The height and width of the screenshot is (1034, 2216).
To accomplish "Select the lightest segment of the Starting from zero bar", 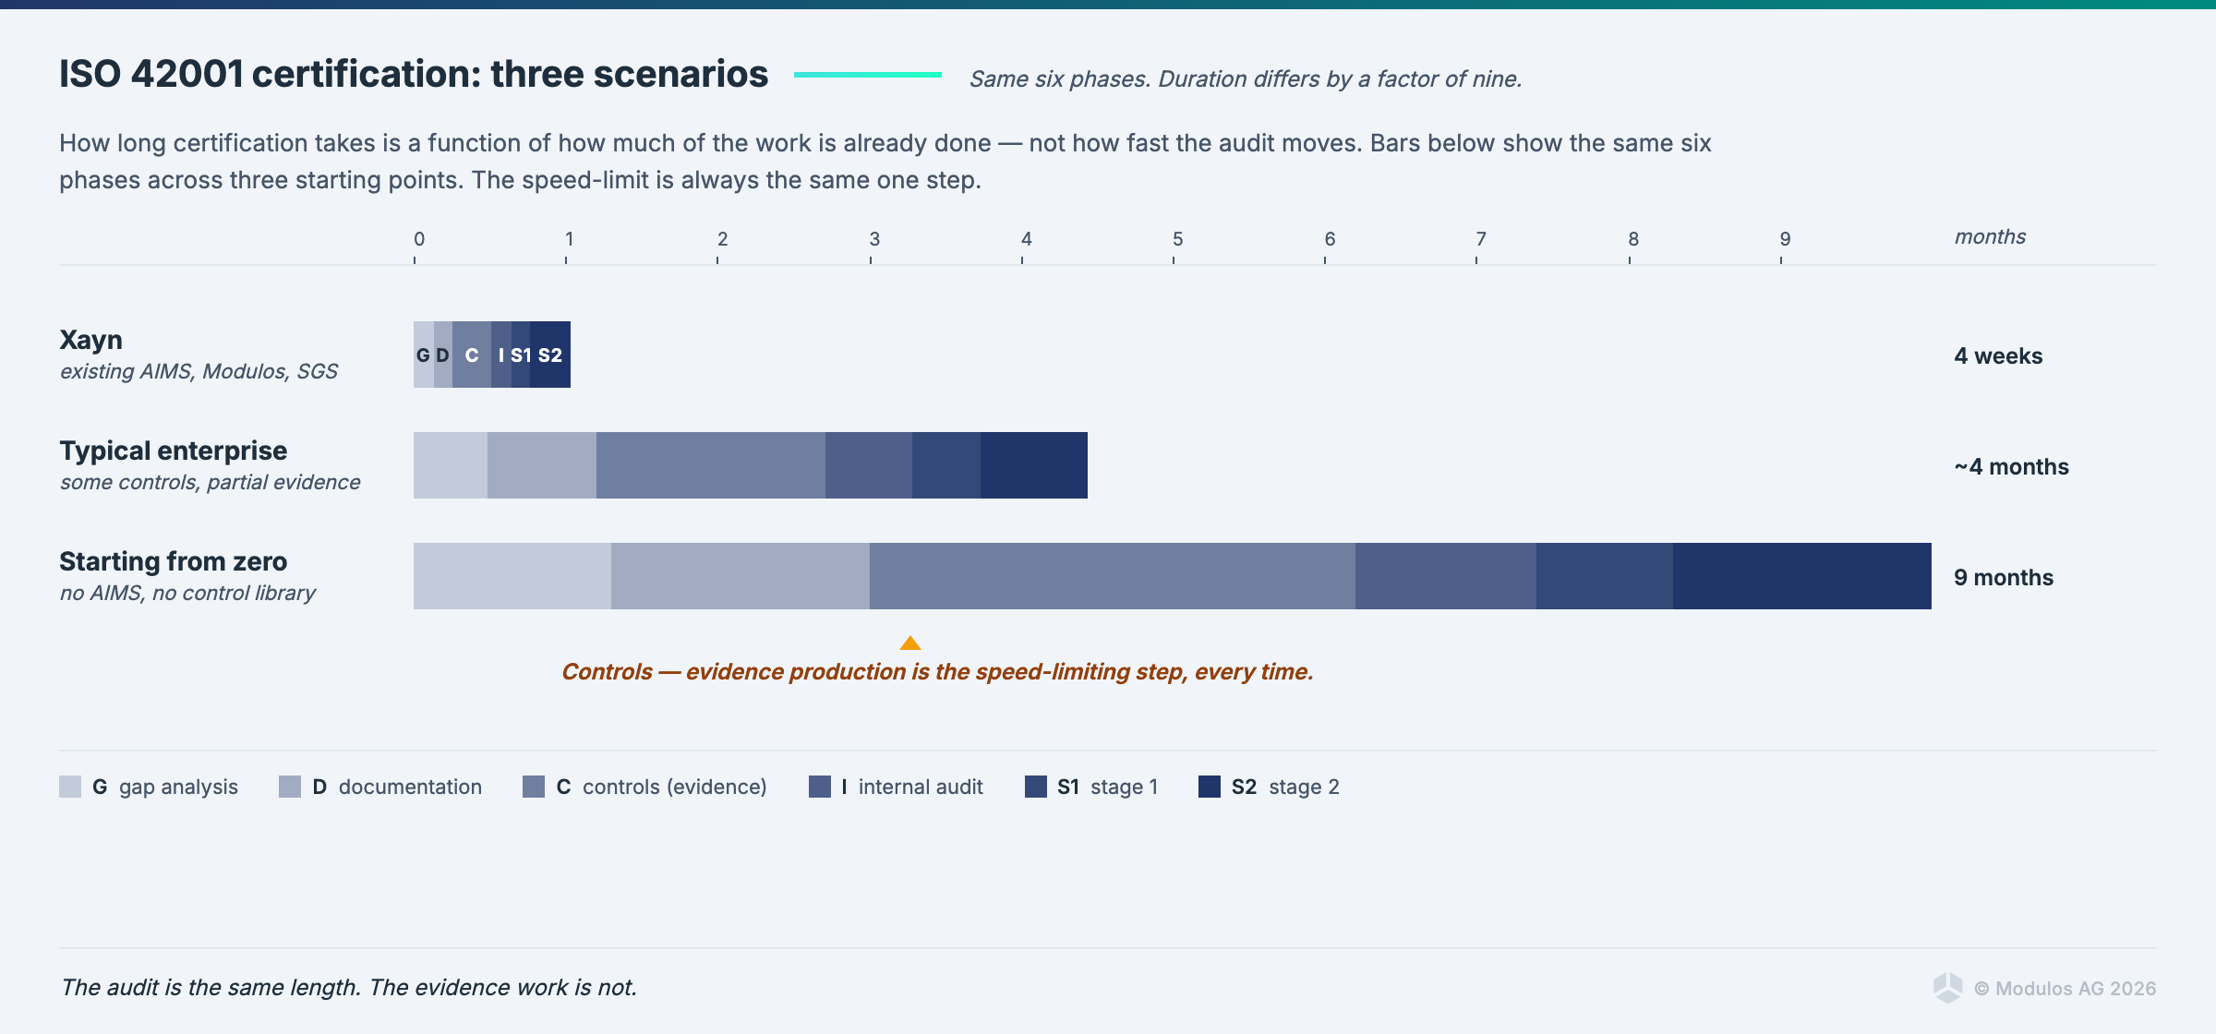I will point(512,576).
